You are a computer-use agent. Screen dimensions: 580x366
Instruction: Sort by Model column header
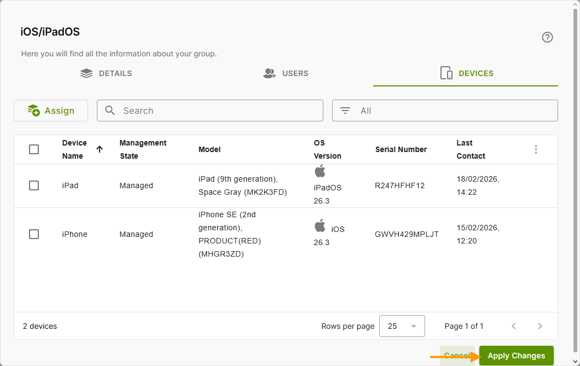point(210,149)
